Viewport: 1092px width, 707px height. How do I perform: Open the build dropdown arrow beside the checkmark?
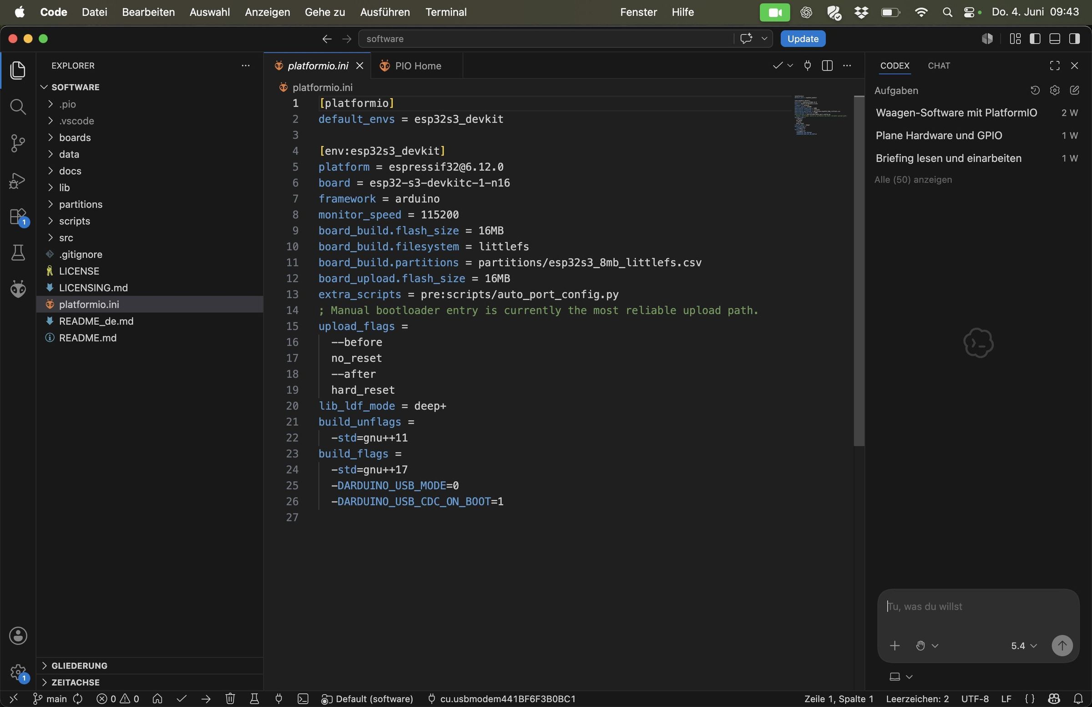790,66
